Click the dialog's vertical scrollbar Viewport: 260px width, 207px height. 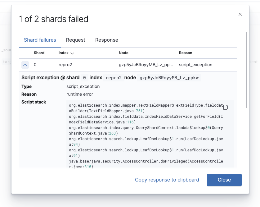247,70
